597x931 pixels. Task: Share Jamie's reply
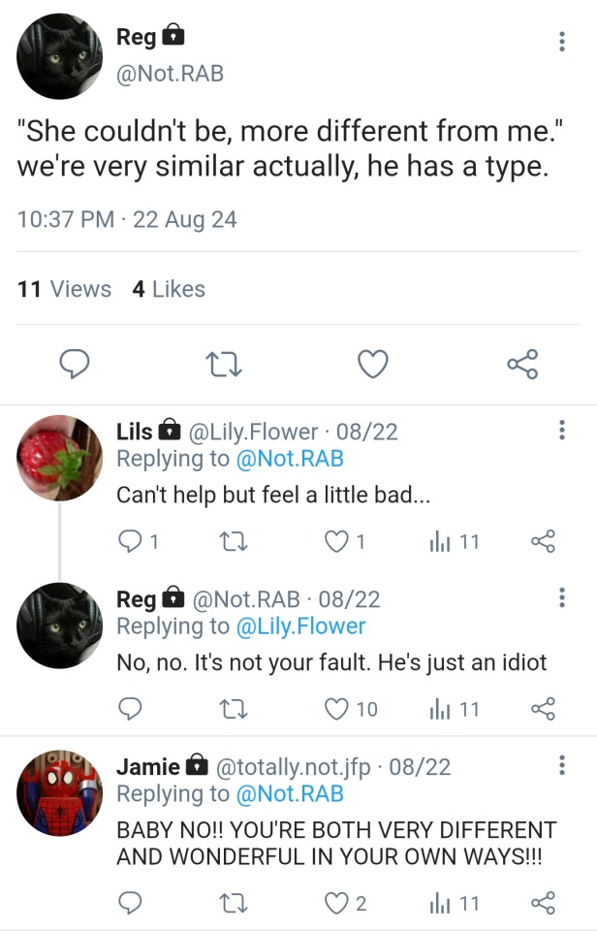pyautogui.click(x=545, y=904)
